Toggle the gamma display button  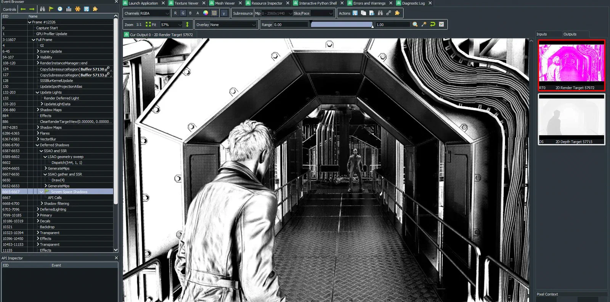tap(224, 13)
